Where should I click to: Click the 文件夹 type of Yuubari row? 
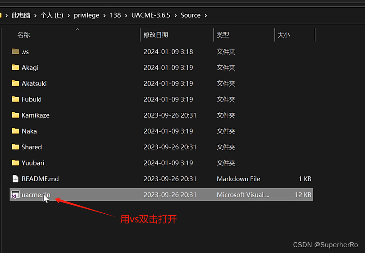click(226, 163)
